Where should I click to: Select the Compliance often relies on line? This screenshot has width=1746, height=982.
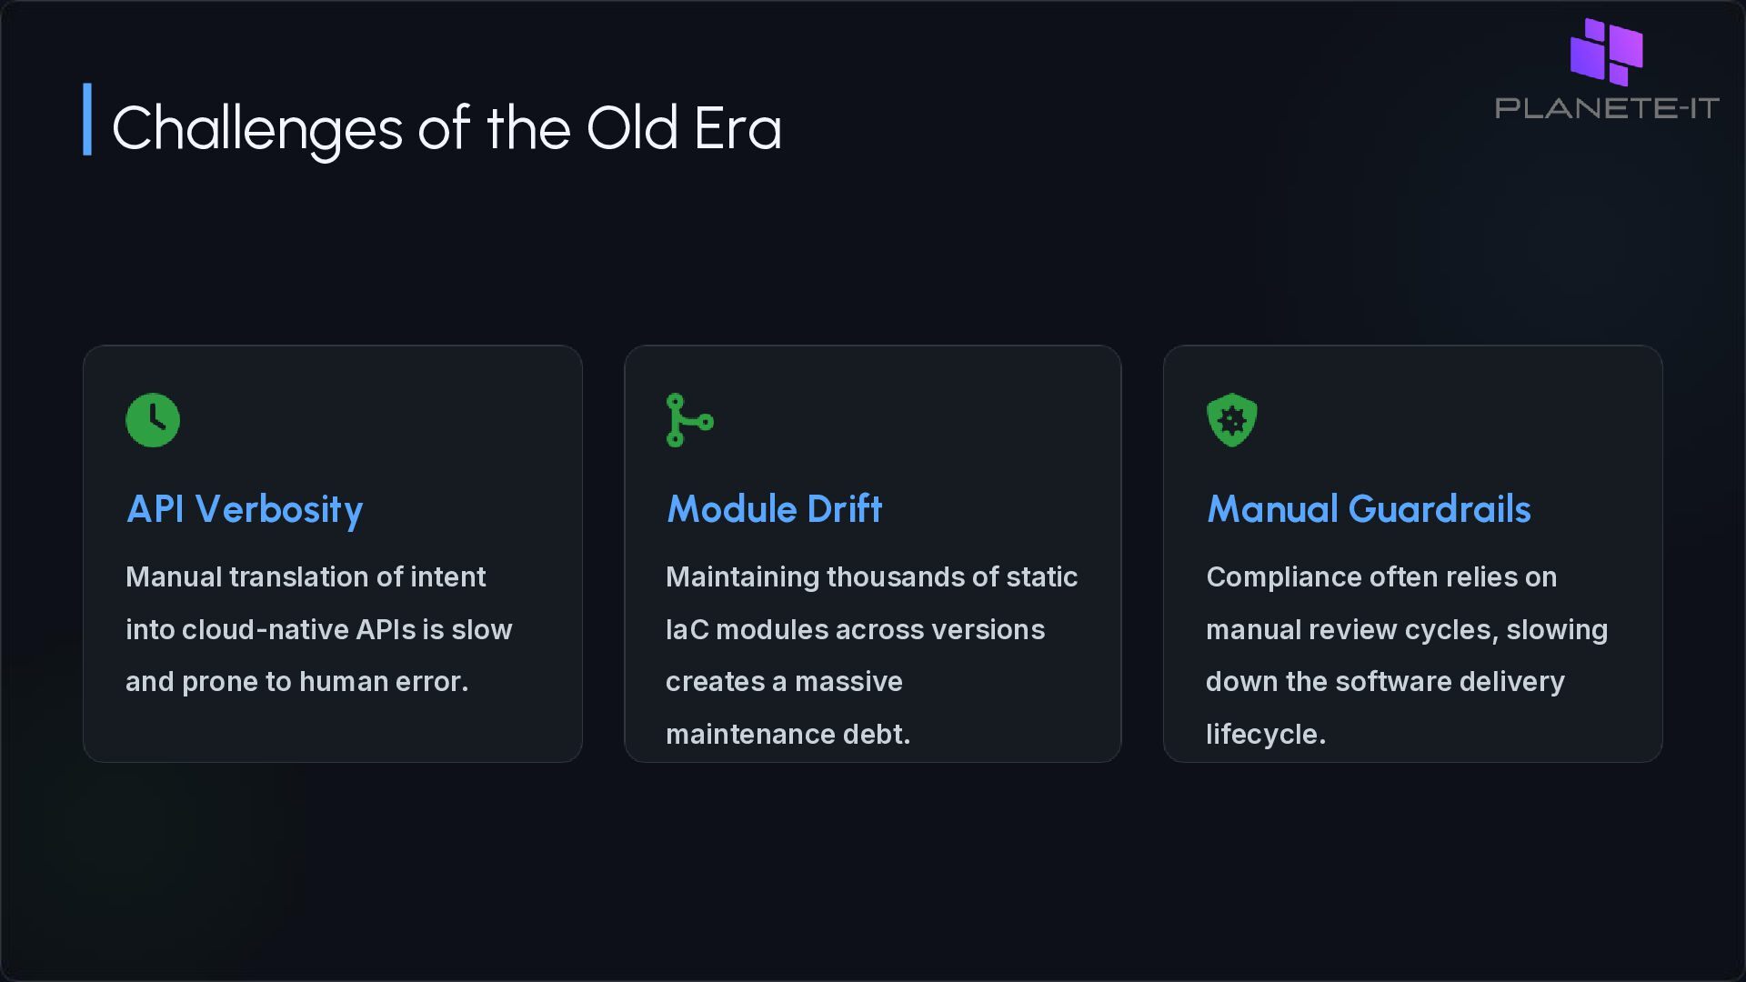pos(1381,577)
